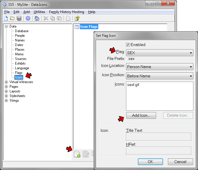The width and height of the screenshot is (198, 170).
Task: Minimize the SS5 main window
Action: click(149, 3)
